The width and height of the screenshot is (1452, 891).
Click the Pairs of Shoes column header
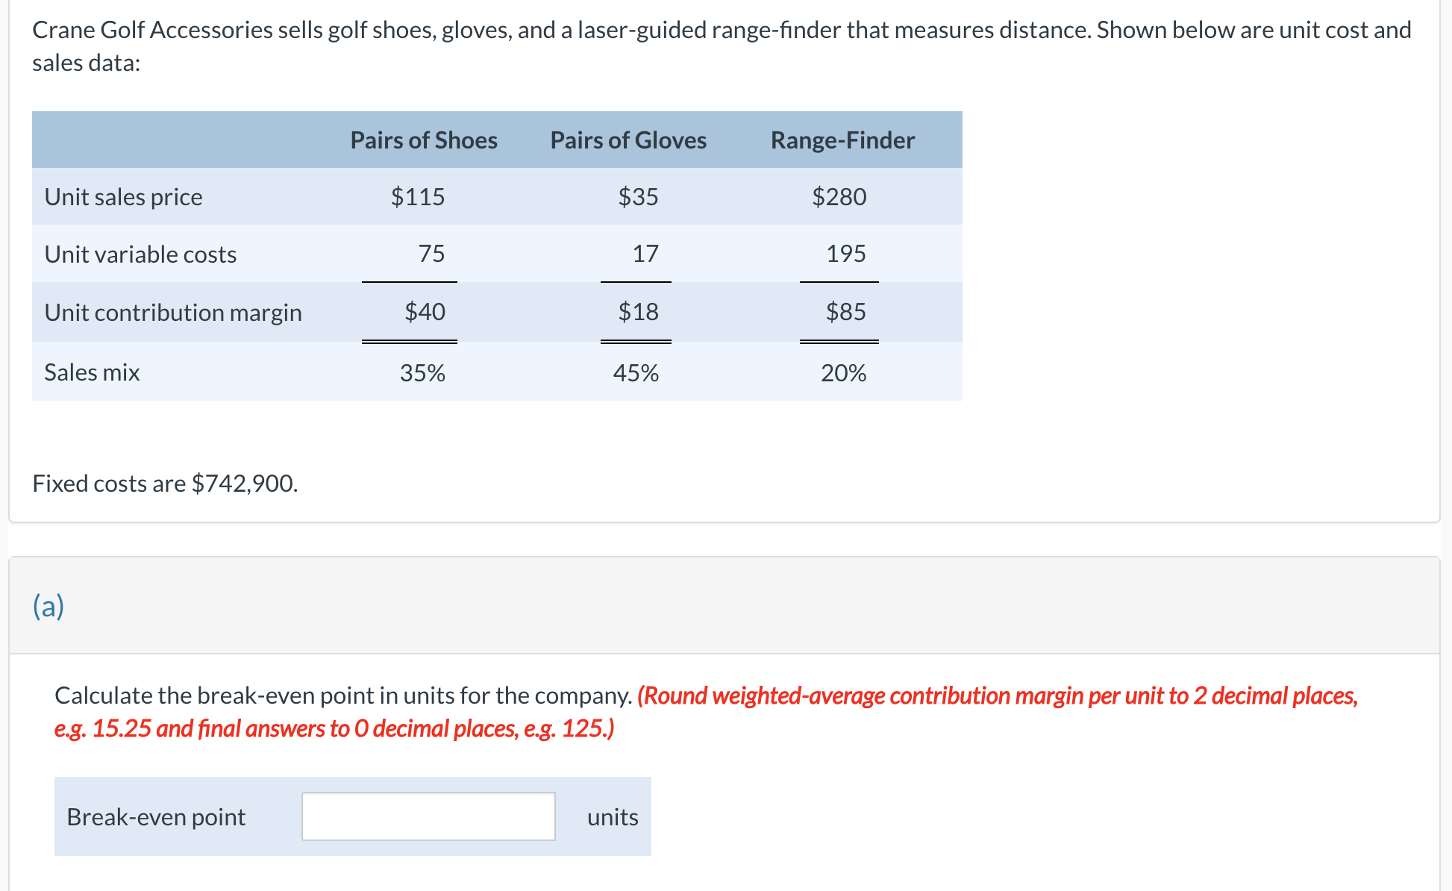(424, 140)
